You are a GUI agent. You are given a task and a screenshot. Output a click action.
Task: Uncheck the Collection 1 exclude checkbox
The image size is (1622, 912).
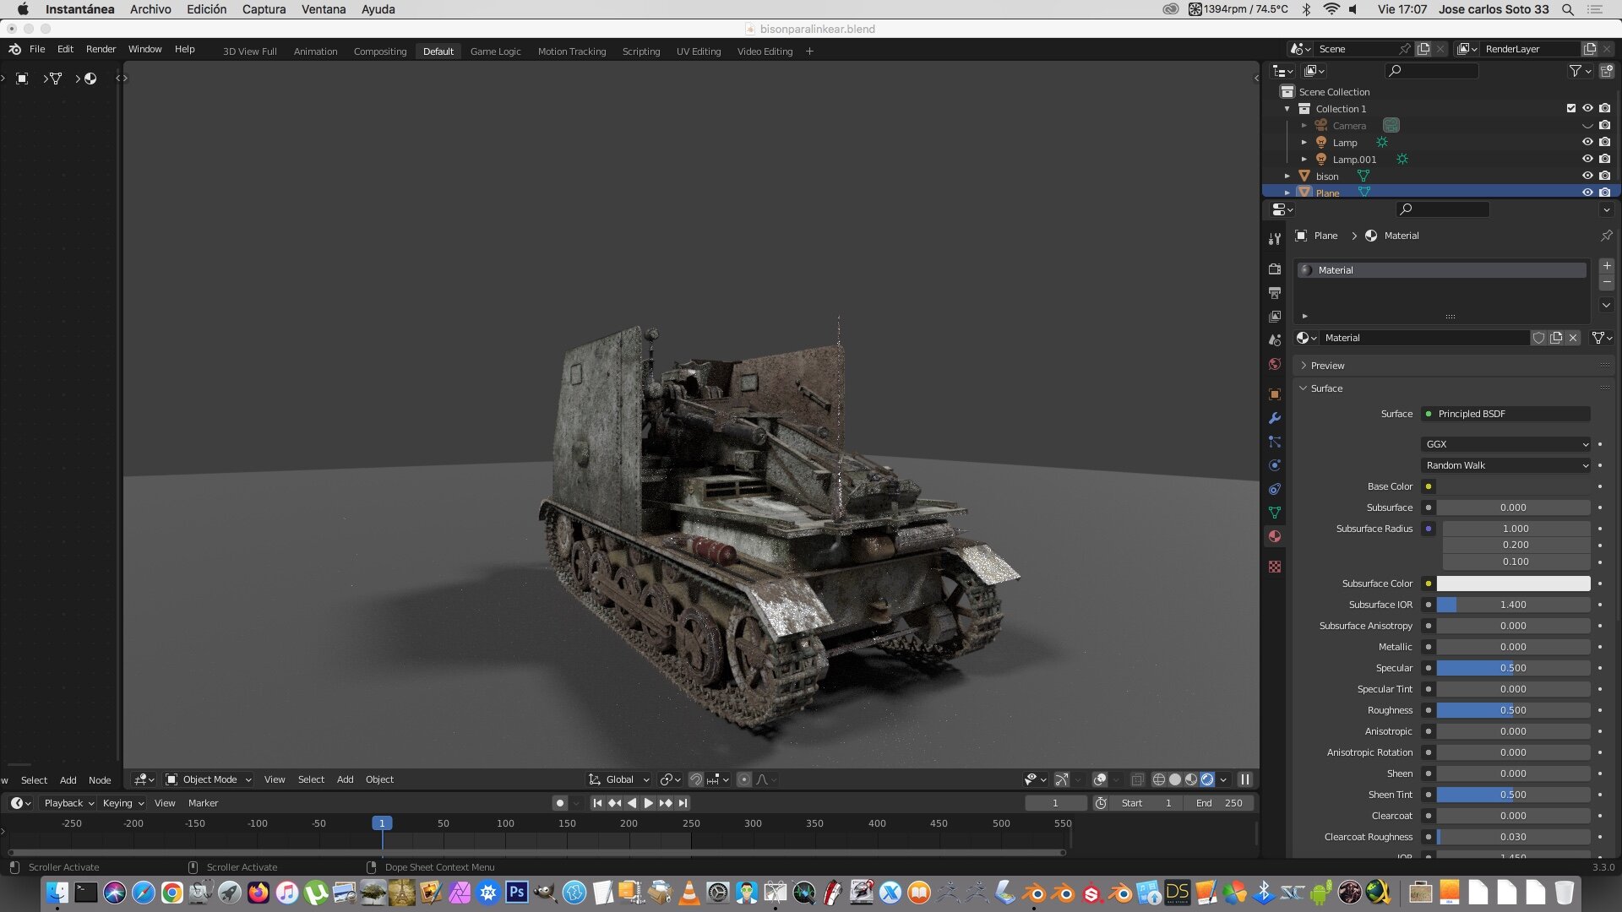point(1570,108)
